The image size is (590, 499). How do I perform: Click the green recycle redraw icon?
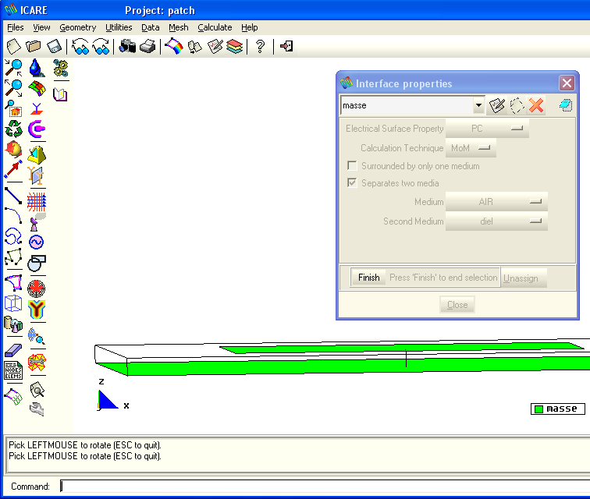point(13,129)
